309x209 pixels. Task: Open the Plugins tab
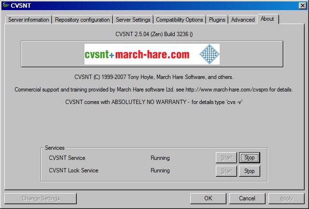[x=217, y=20]
